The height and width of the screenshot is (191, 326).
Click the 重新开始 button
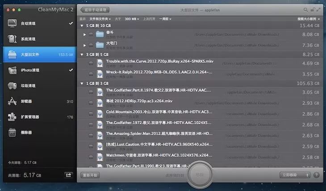click(90, 175)
